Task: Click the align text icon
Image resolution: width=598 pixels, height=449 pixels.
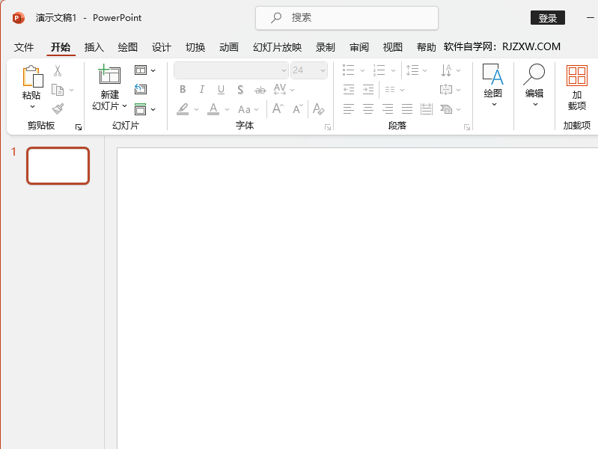Action: click(x=446, y=90)
